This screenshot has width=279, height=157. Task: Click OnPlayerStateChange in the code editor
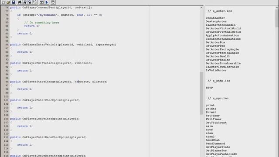pyautogui.click(x=39, y=82)
